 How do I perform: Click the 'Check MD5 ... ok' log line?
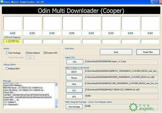11,100
